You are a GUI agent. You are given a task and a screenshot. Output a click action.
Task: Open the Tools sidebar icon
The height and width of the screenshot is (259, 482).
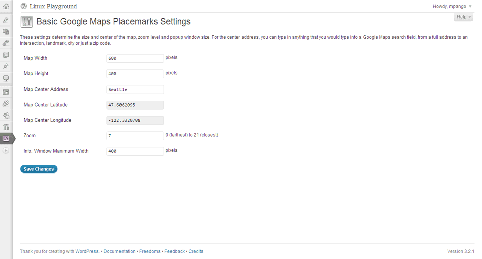coord(6,127)
